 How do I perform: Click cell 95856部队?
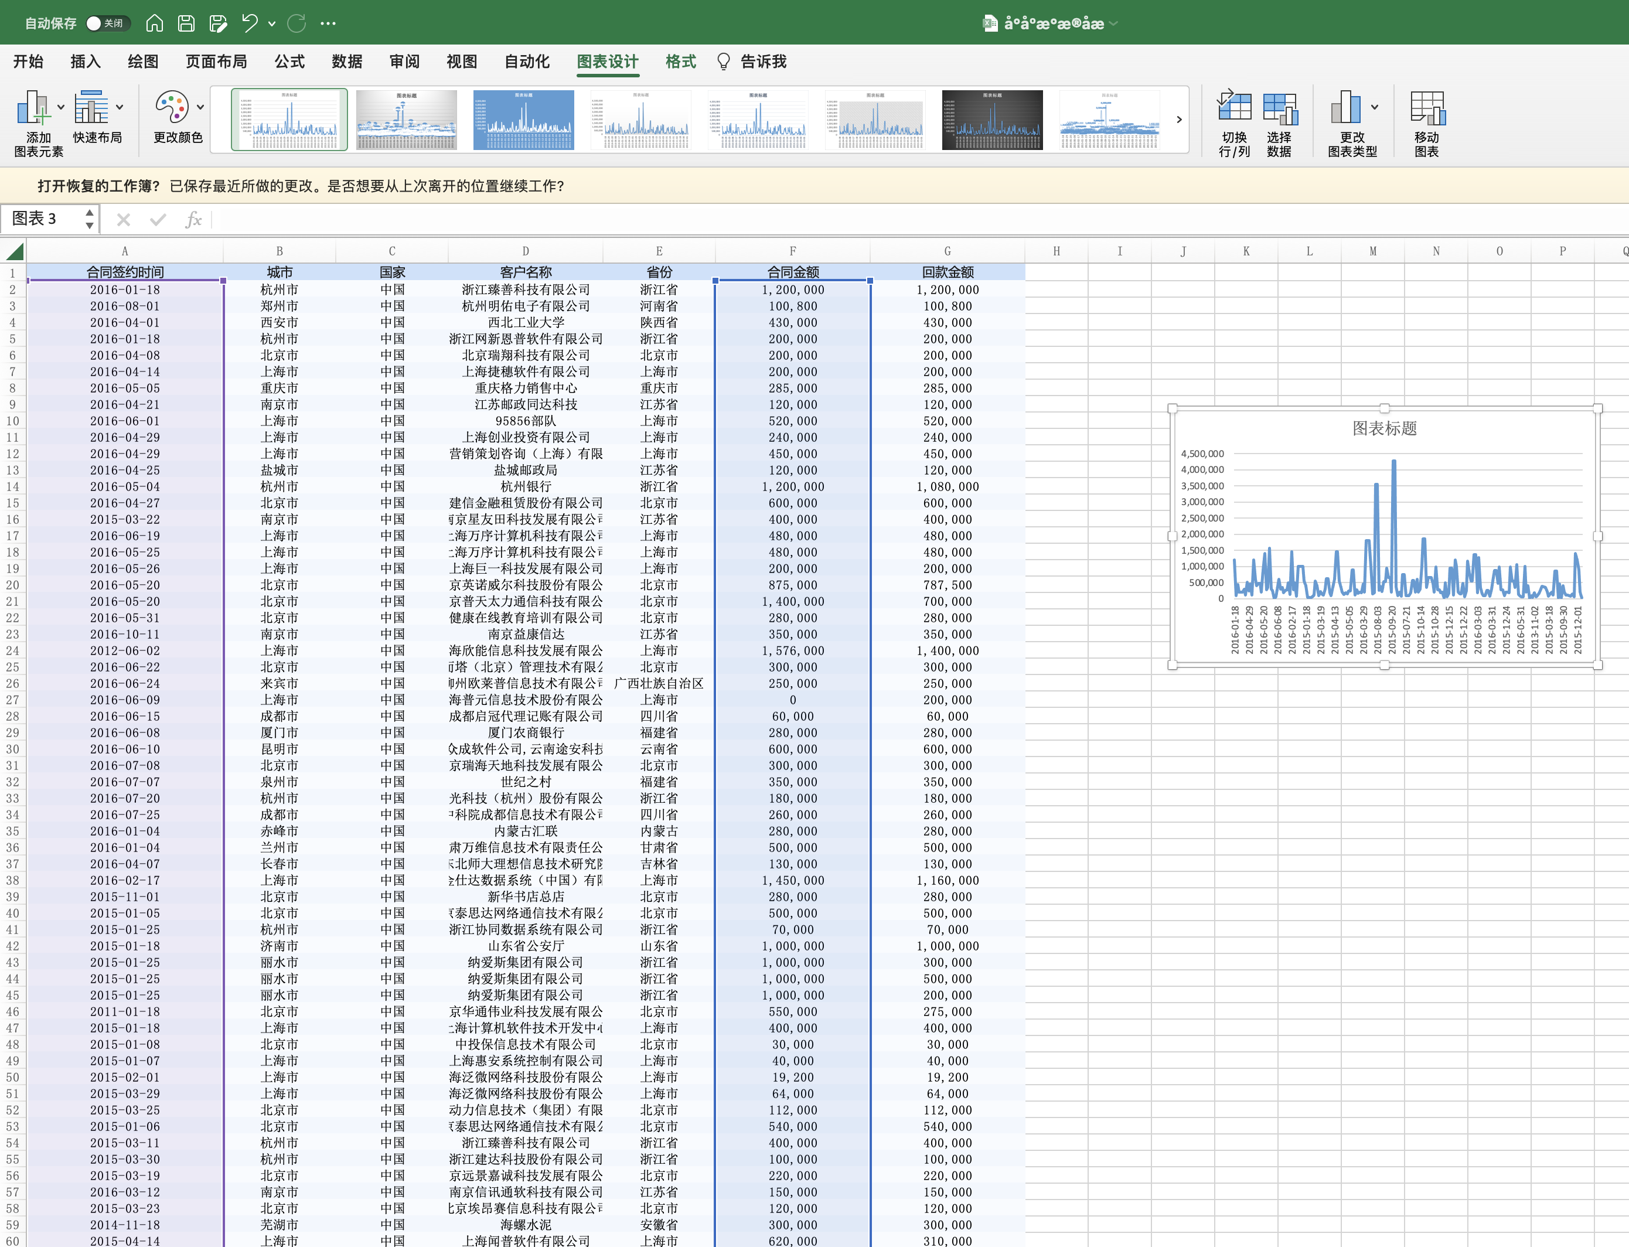coord(526,421)
